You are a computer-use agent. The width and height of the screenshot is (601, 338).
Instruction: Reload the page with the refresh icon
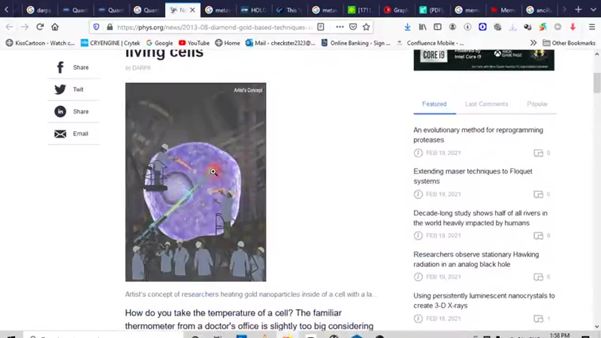tap(40, 27)
